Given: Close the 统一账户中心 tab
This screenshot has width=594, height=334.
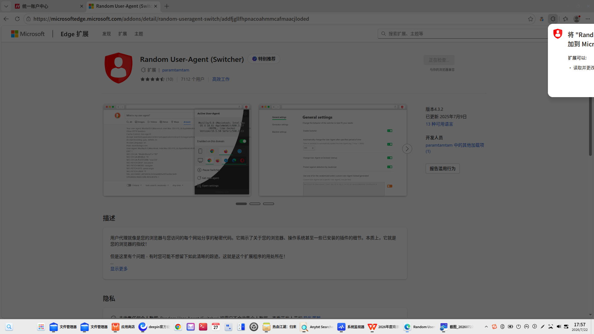Looking at the screenshot, I should [x=82, y=6].
